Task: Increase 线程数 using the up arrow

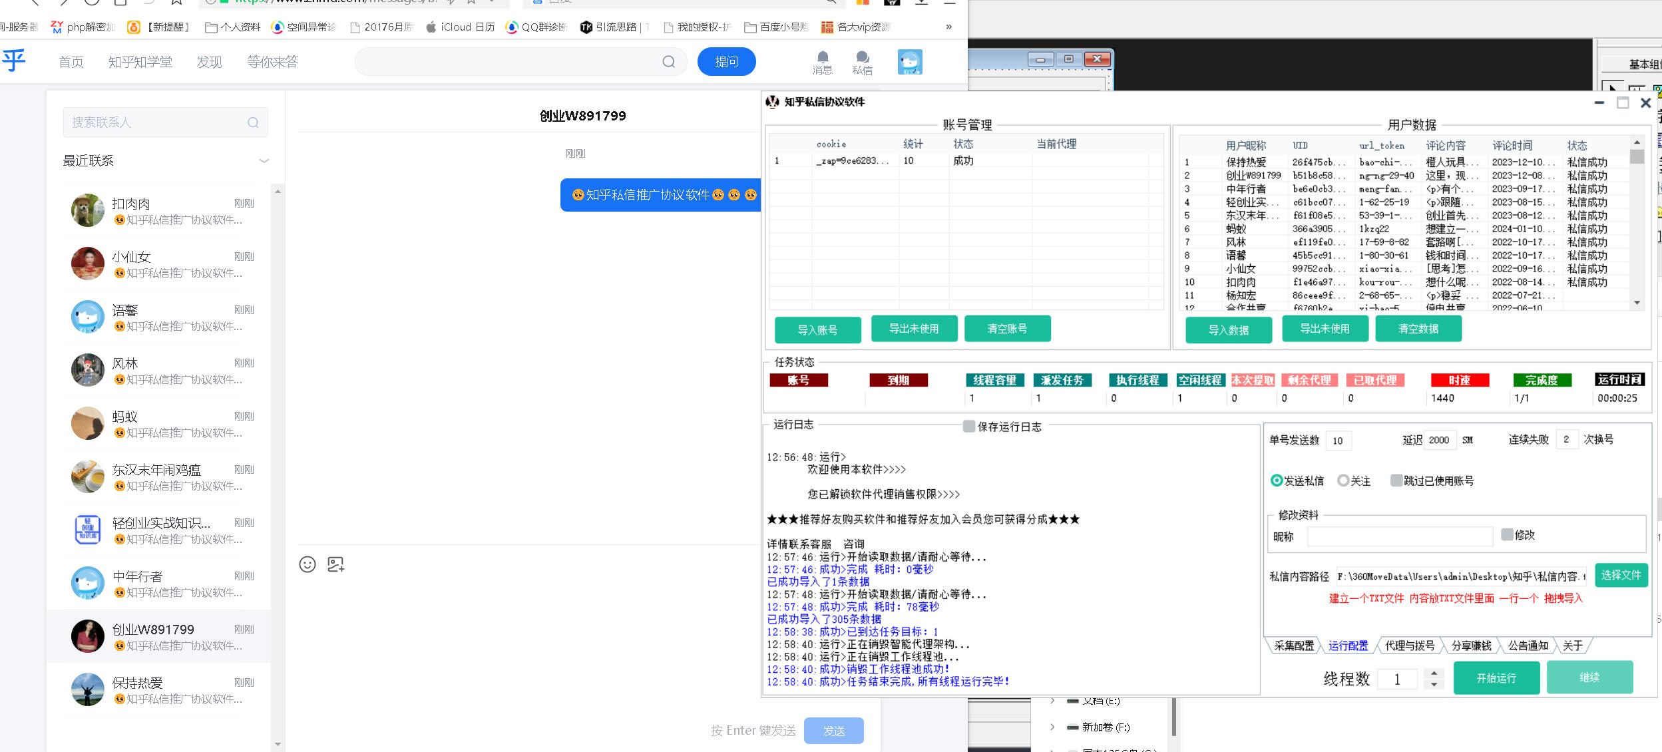Action: tap(1434, 673)
